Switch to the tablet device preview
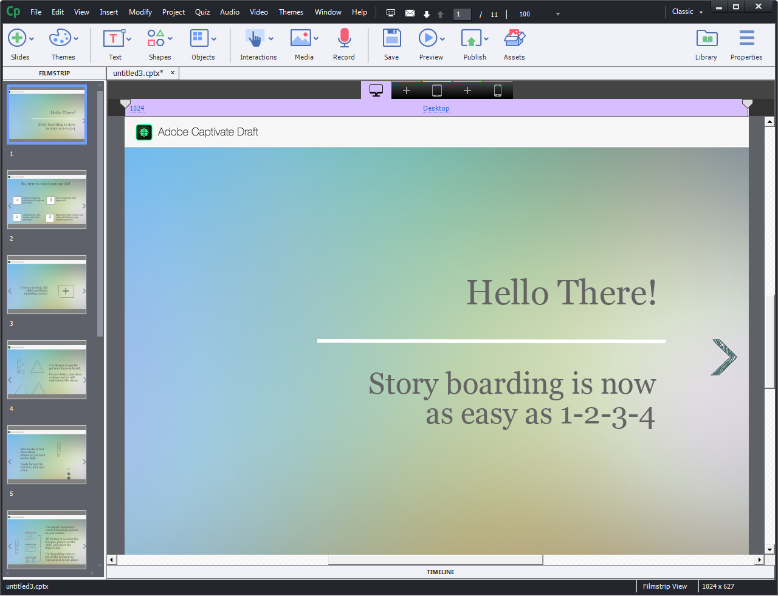Viewport: 778px width, 596px height. click(x=436, y=90)
